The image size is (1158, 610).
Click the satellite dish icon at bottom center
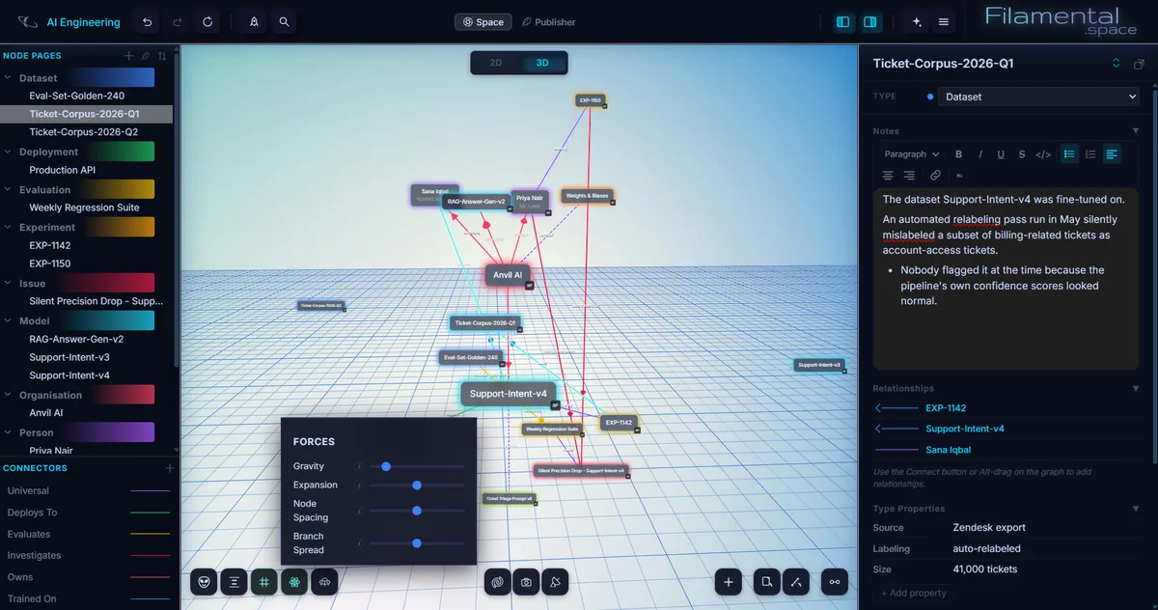pyautogui.click(x=556, y=581)
